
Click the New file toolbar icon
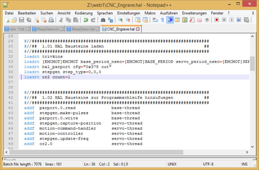[7, 20]
